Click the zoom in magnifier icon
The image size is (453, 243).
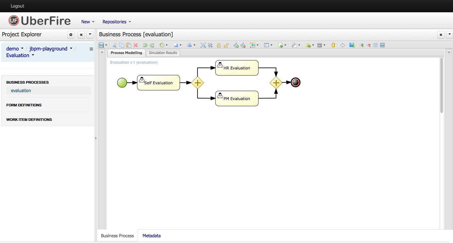pyautogui.click(x=362, y=45)
